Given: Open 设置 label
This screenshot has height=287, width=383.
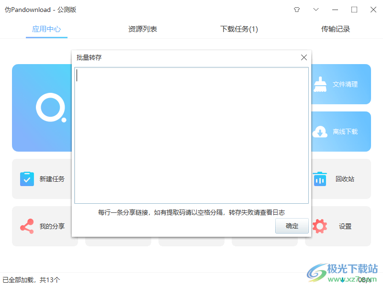Looking at the screenshot, I should 345,226.
